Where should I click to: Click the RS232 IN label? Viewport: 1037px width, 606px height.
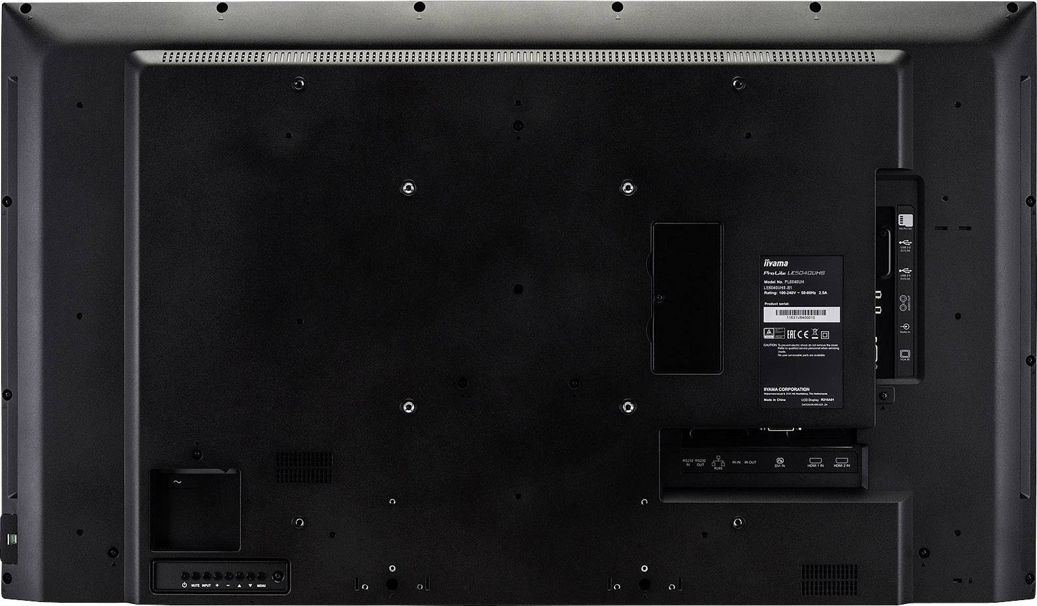(x=688, y=462)
